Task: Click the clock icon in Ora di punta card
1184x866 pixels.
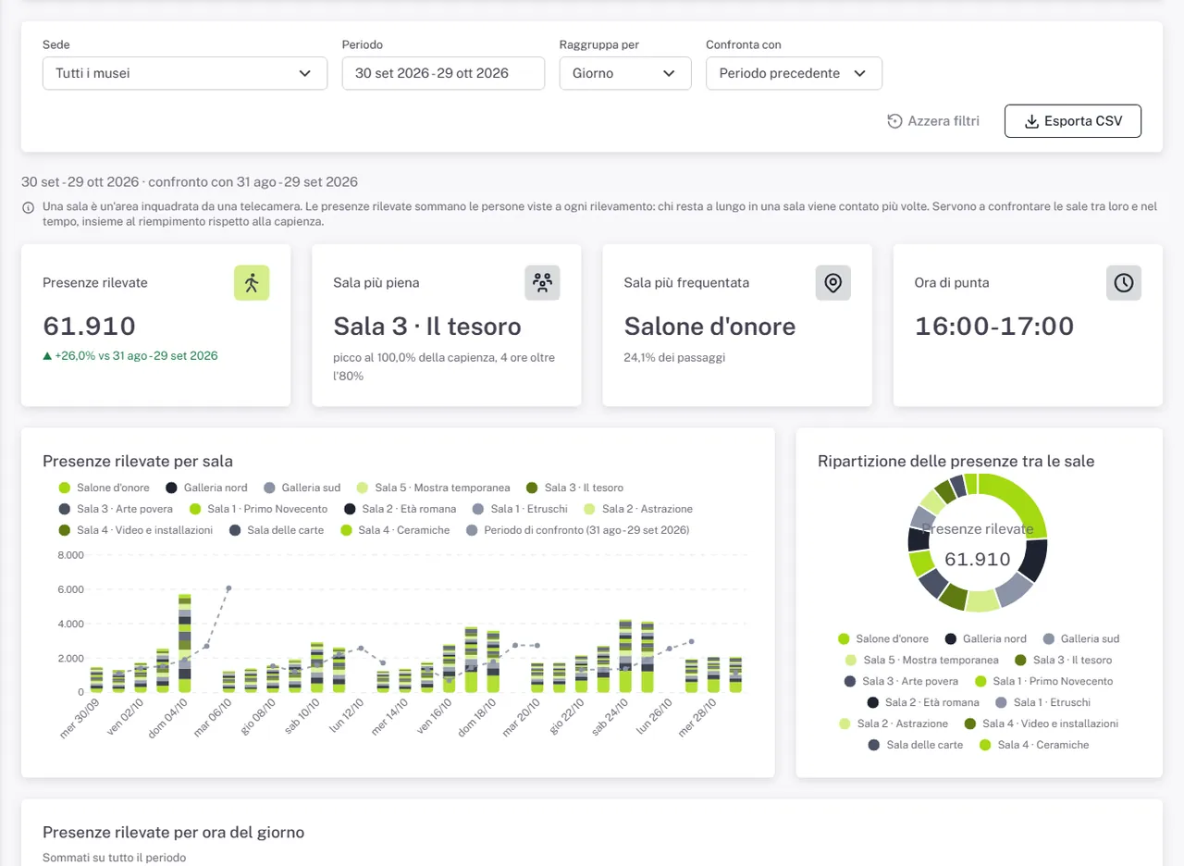Action: pyautogui.click(x=1123, y=283)
